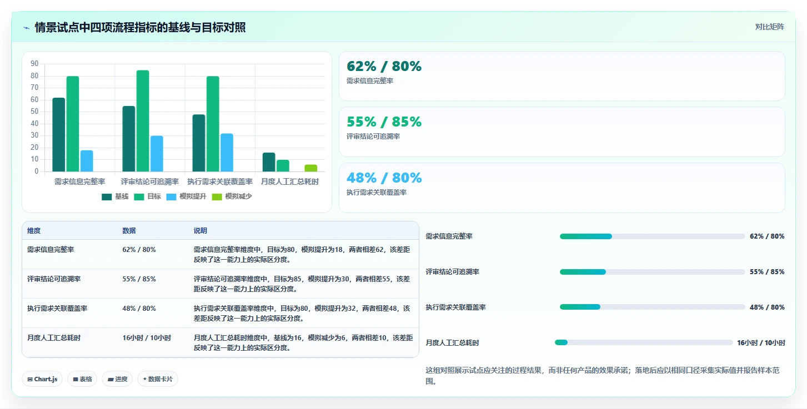
Task: Click the lightning icon beside the title
Action: [x=27, y=27]
